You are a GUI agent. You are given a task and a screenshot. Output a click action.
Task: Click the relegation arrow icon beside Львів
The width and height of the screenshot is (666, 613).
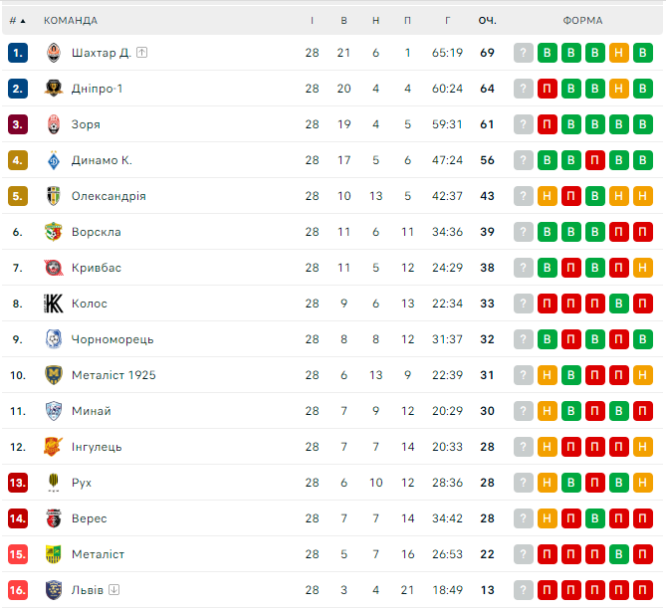[x=114, y=590]
